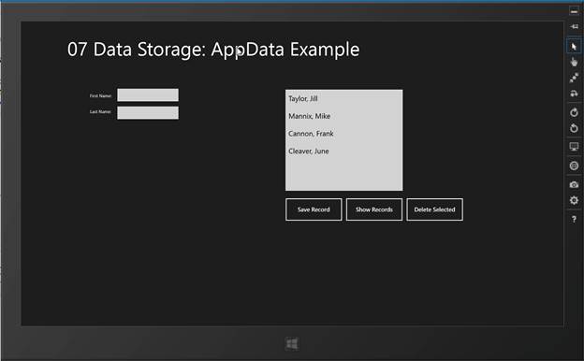The image size is (584, 361).
Task: Open set location globe icon
Action: point(574,166)
